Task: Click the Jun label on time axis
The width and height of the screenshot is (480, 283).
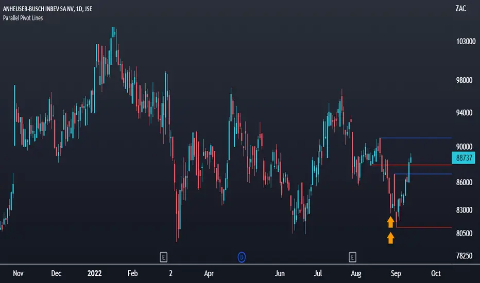Action: point(280,273)
